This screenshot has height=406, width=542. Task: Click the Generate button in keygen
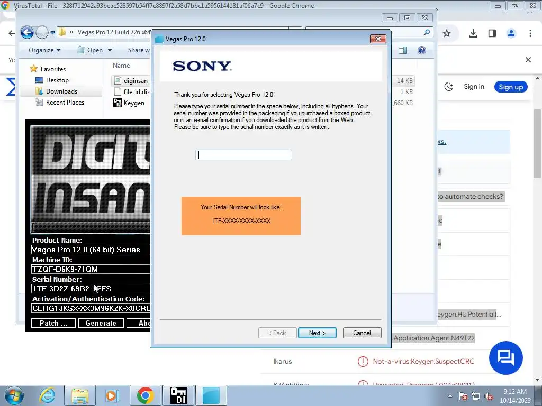coord(101,323)
